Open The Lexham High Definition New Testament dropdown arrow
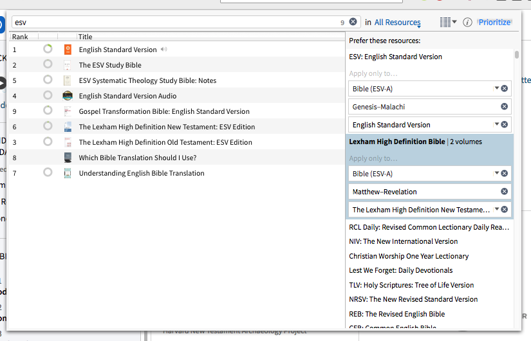Viewport: 531px width, 341px height. (x=496, y=209)
